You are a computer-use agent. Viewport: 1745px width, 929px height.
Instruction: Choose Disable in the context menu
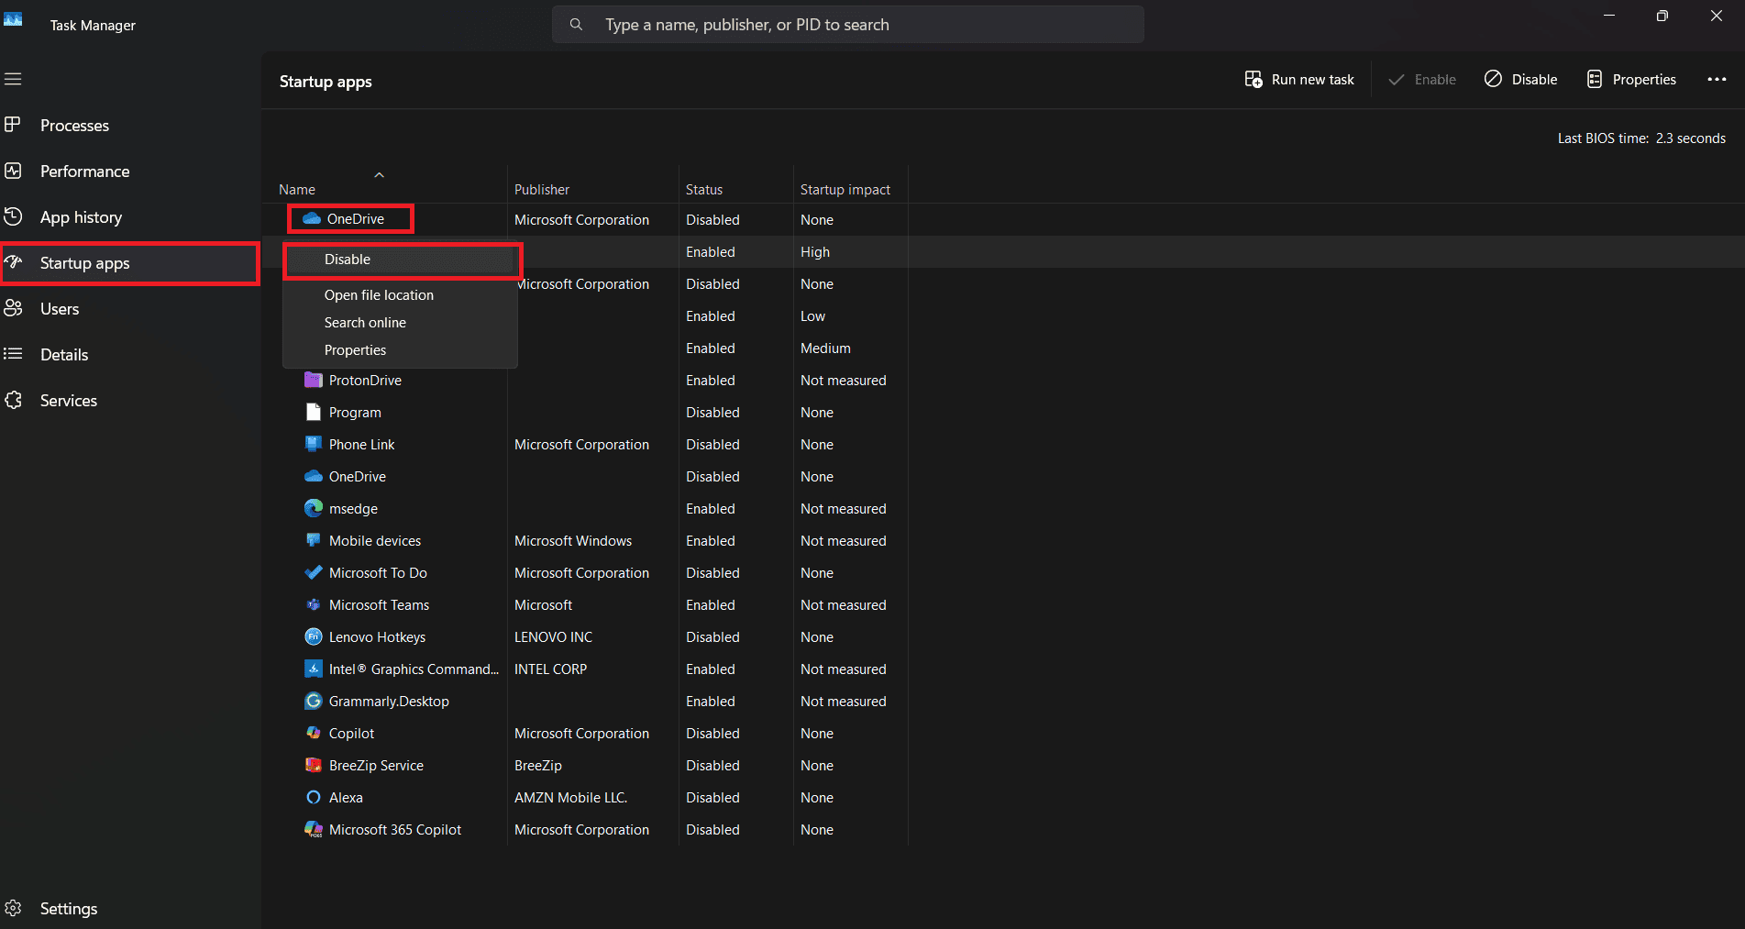pos(348,260)
